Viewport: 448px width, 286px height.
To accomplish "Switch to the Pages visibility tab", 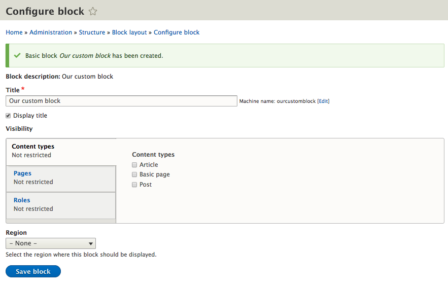I will coord(22,173).
